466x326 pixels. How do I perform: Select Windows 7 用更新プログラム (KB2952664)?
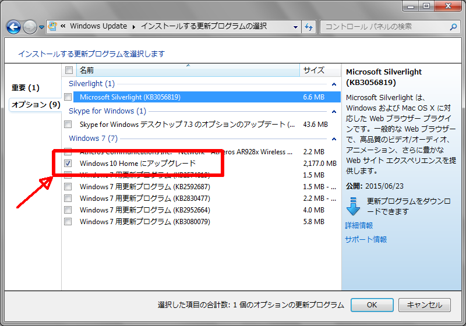pos(144,210)
